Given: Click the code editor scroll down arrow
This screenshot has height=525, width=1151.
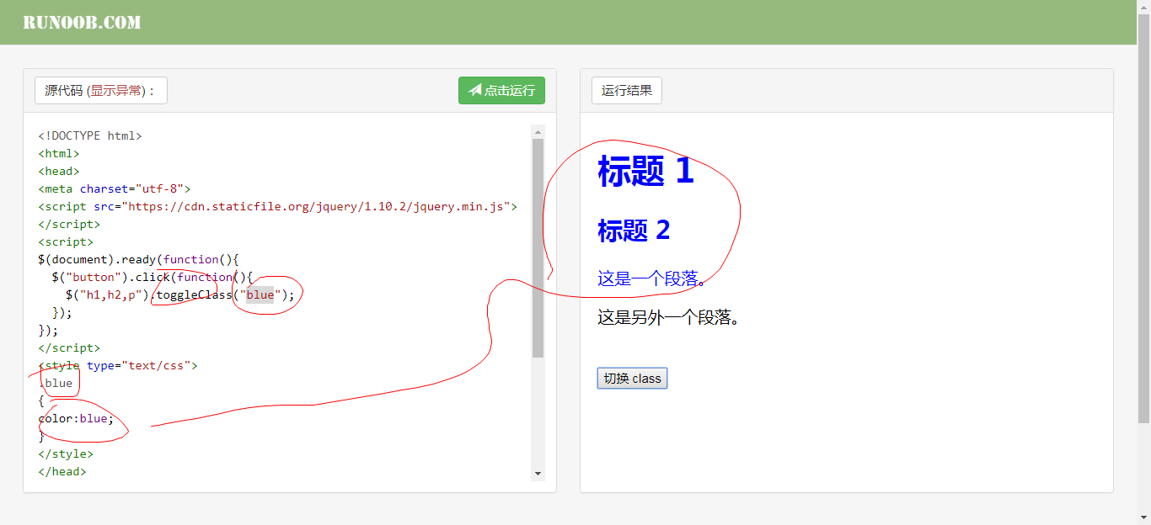Looking at the screenshot, I should pos(538,475).
